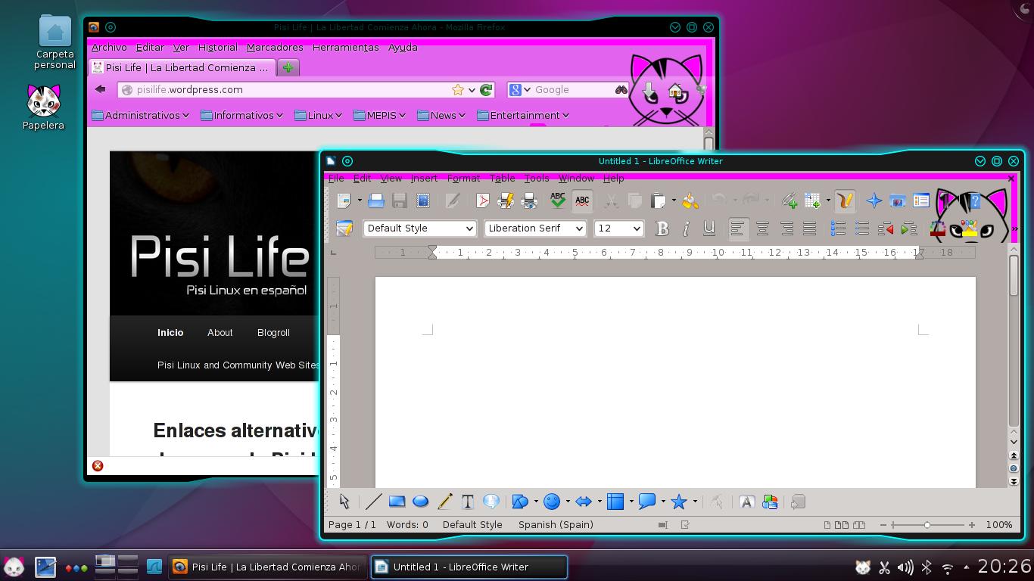
Task: Open Stars shapes dropdown arrow
Action: (x=695, y=502)
